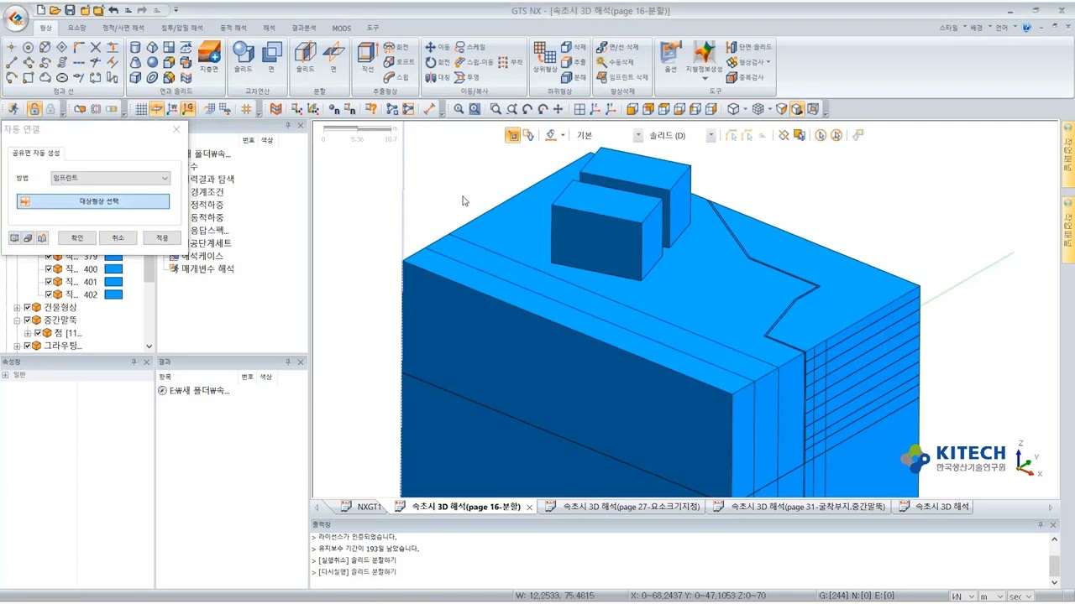The image size is (1075, 604).
Task: Click the 분해 explode tool
Action: tap(573, 77)
